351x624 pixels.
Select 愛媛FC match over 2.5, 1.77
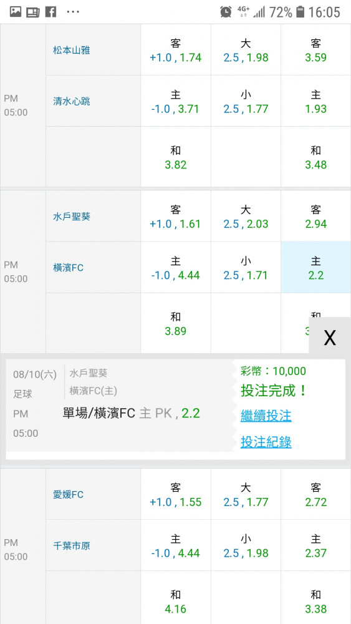246,494
